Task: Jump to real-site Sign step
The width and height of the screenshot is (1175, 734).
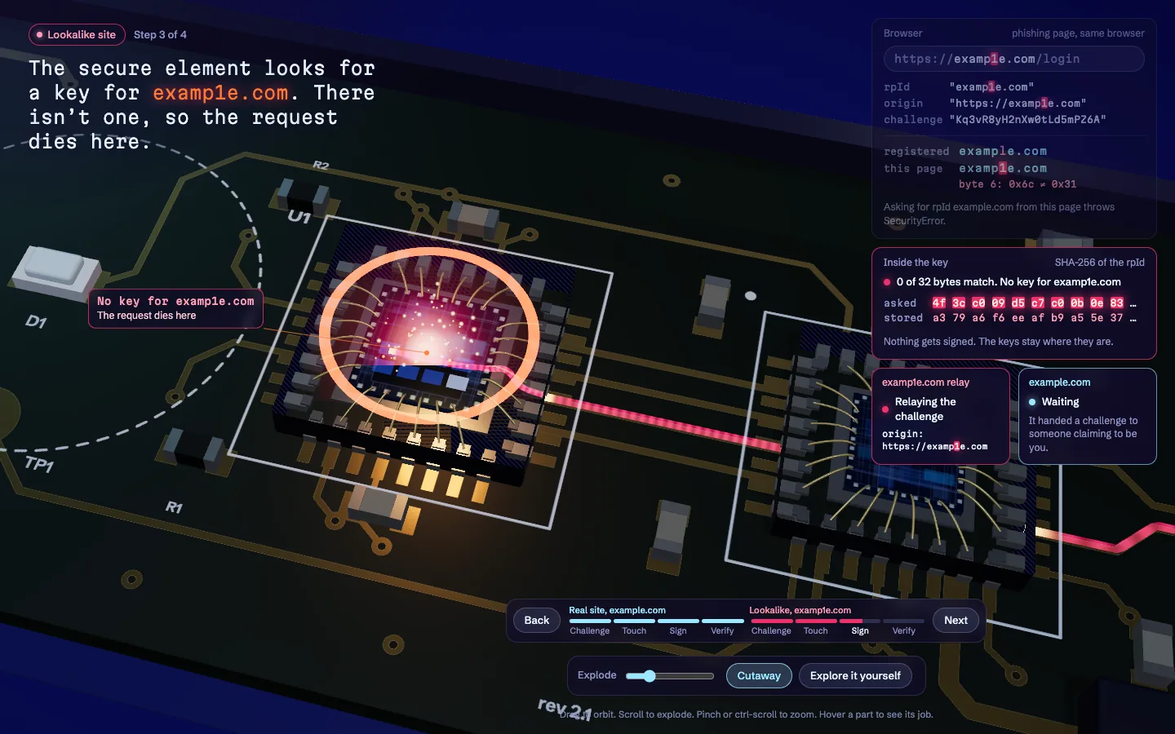Action: [x=678, y=626]
